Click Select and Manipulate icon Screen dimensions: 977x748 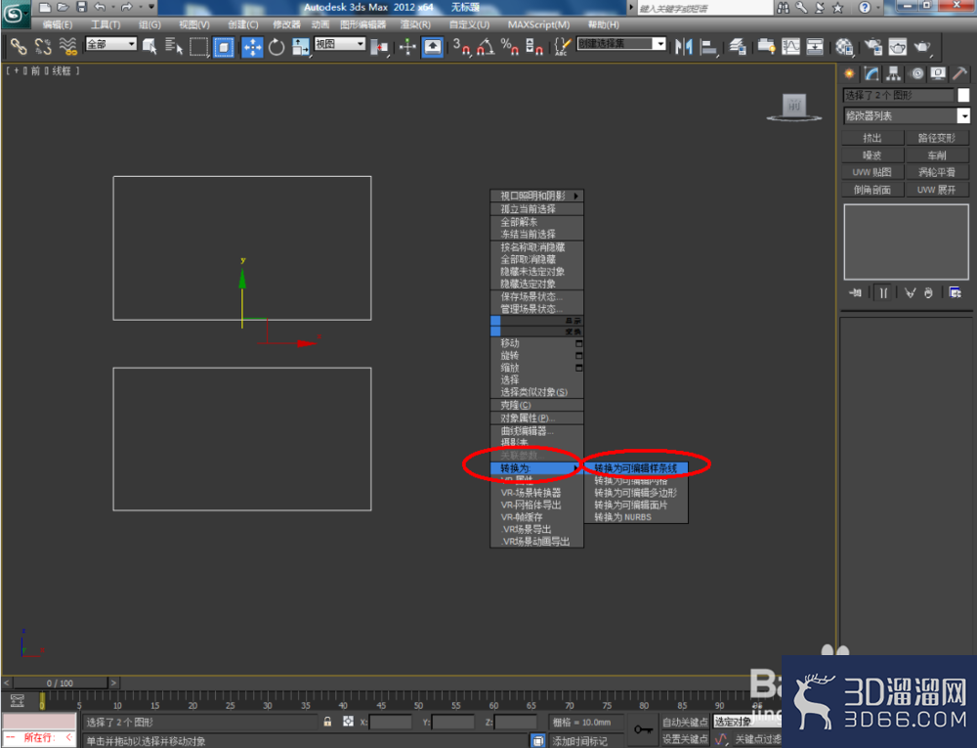tap(407, 47)
